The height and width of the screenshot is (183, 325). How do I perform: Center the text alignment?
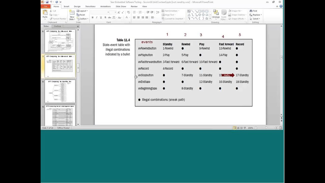pos(138,18)
